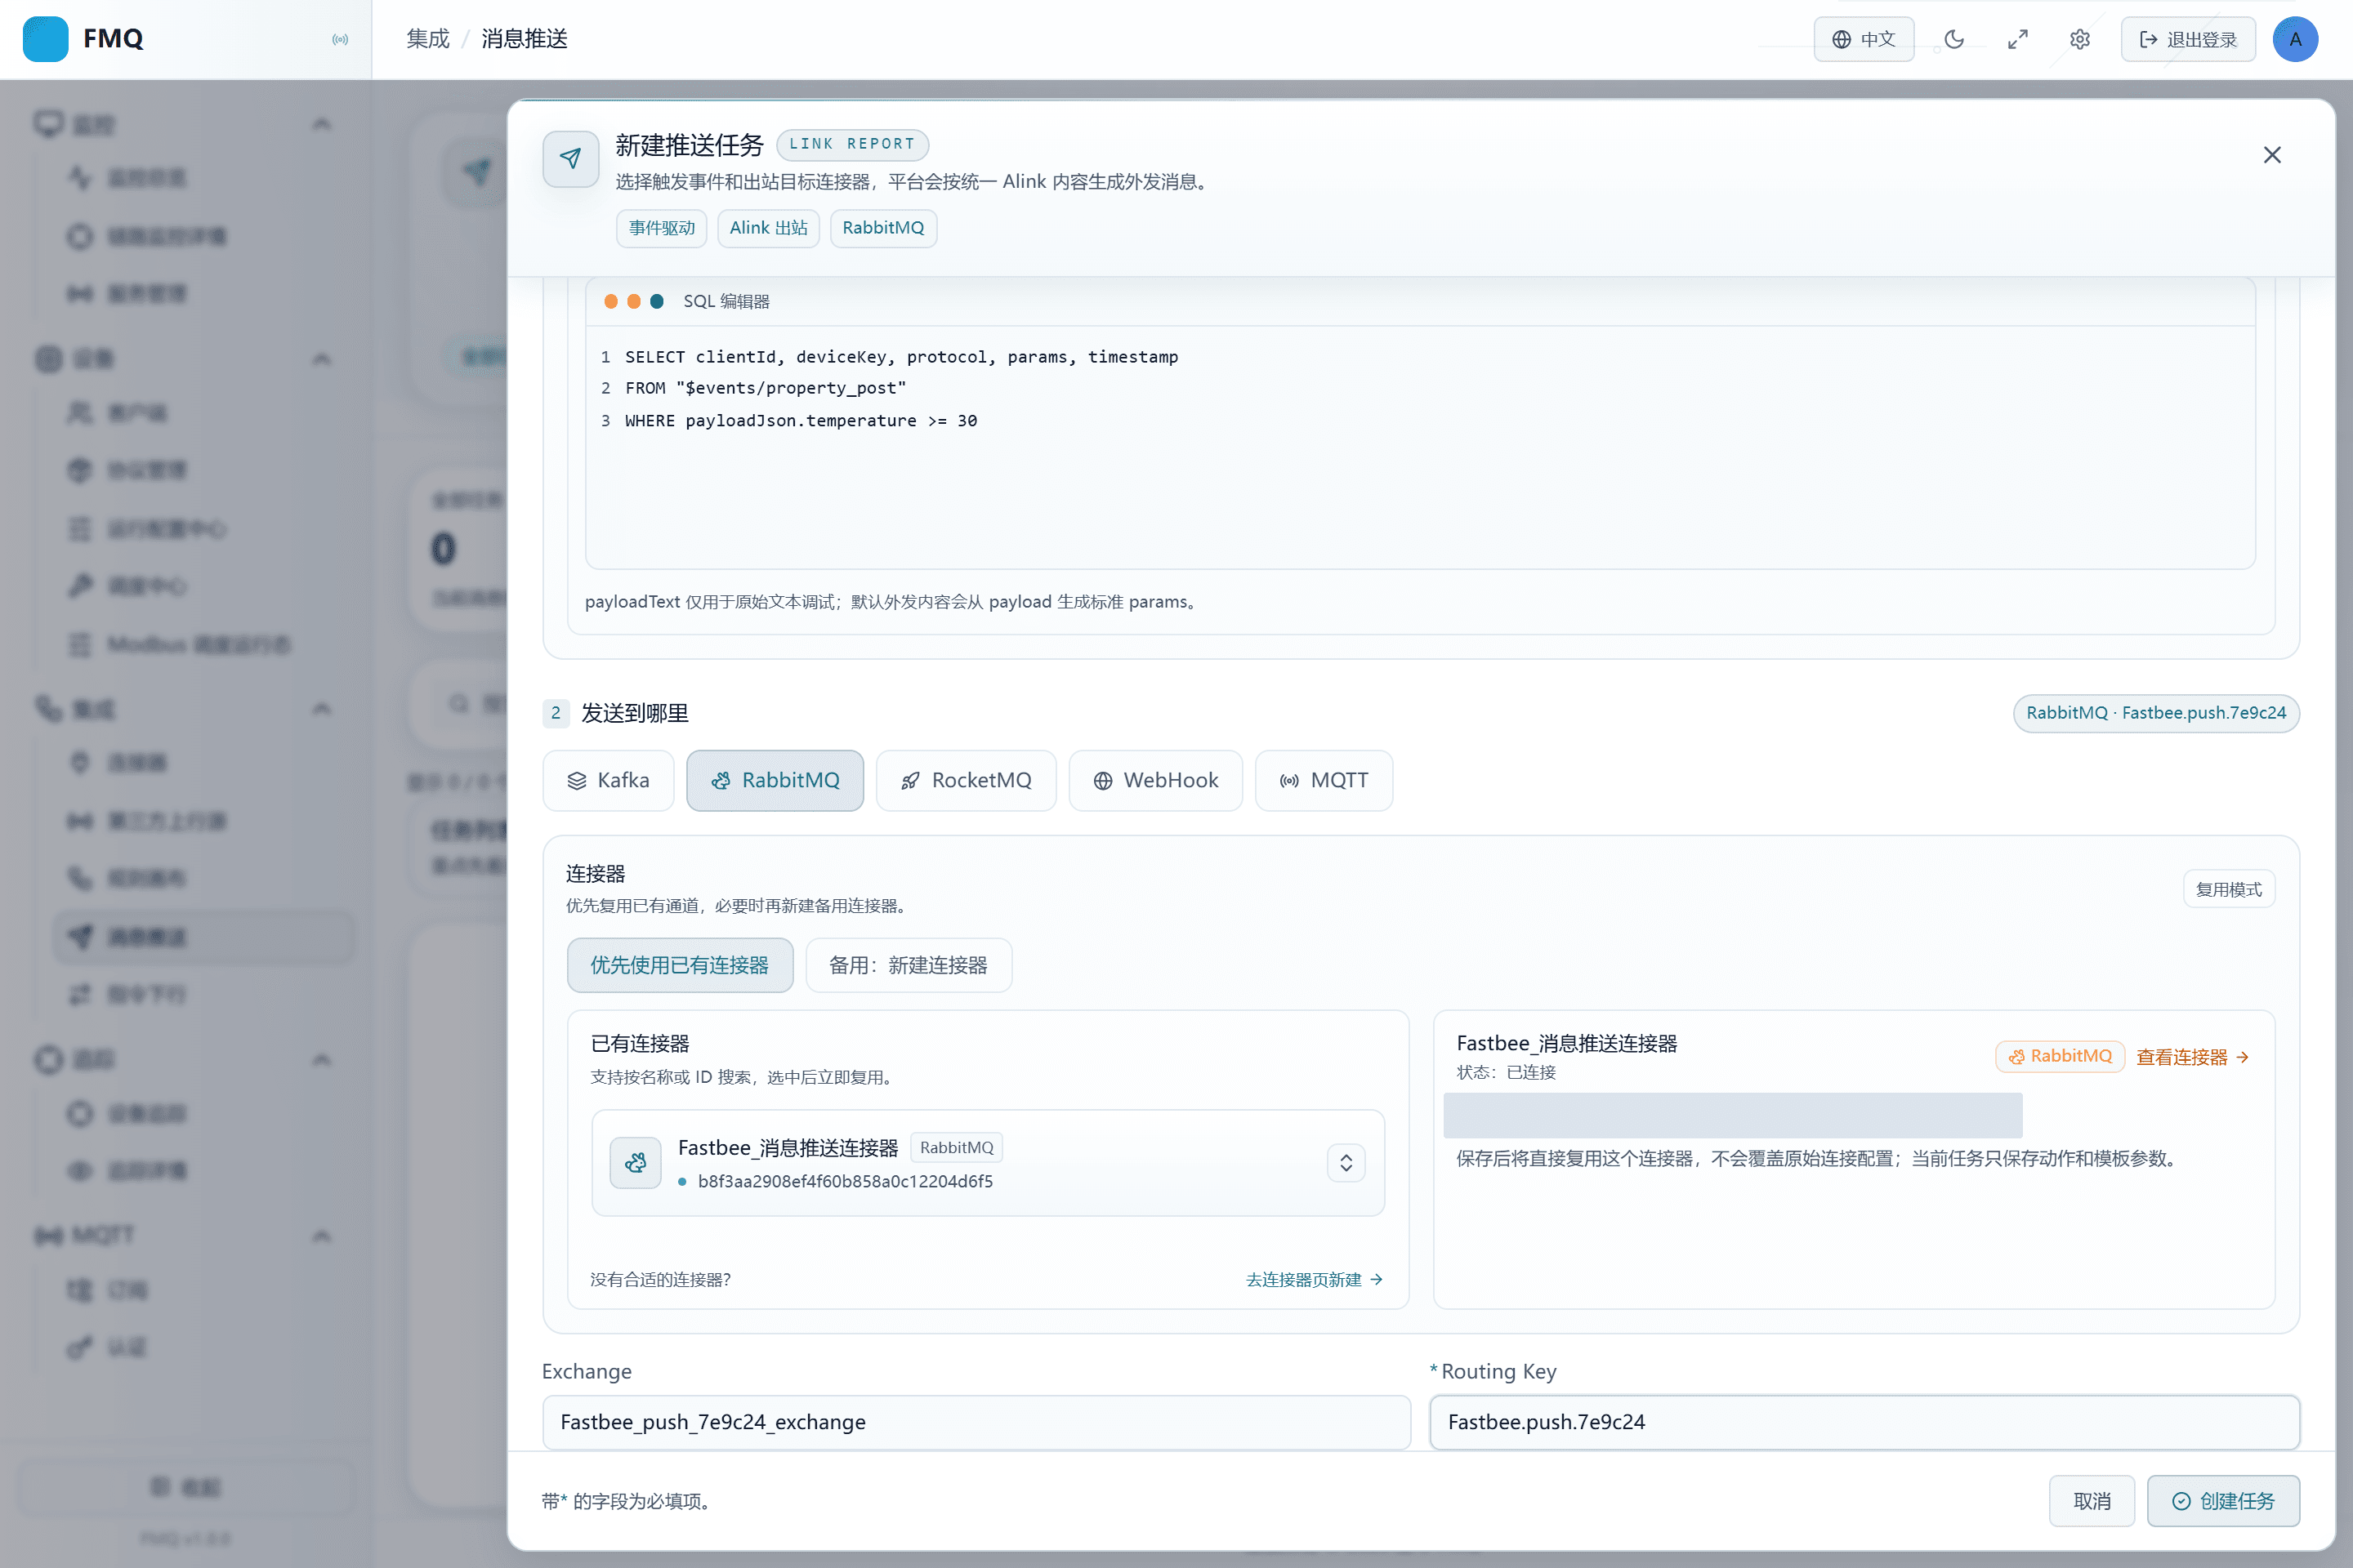Click into the Routing Key input field
The width and height of the screenshot is (2353, 1568).
click(x=1864, y=1421)
